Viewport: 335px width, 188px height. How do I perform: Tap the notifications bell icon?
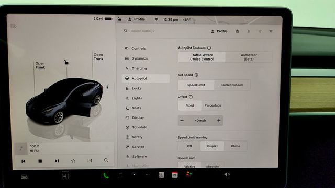(x=249, y=31)
